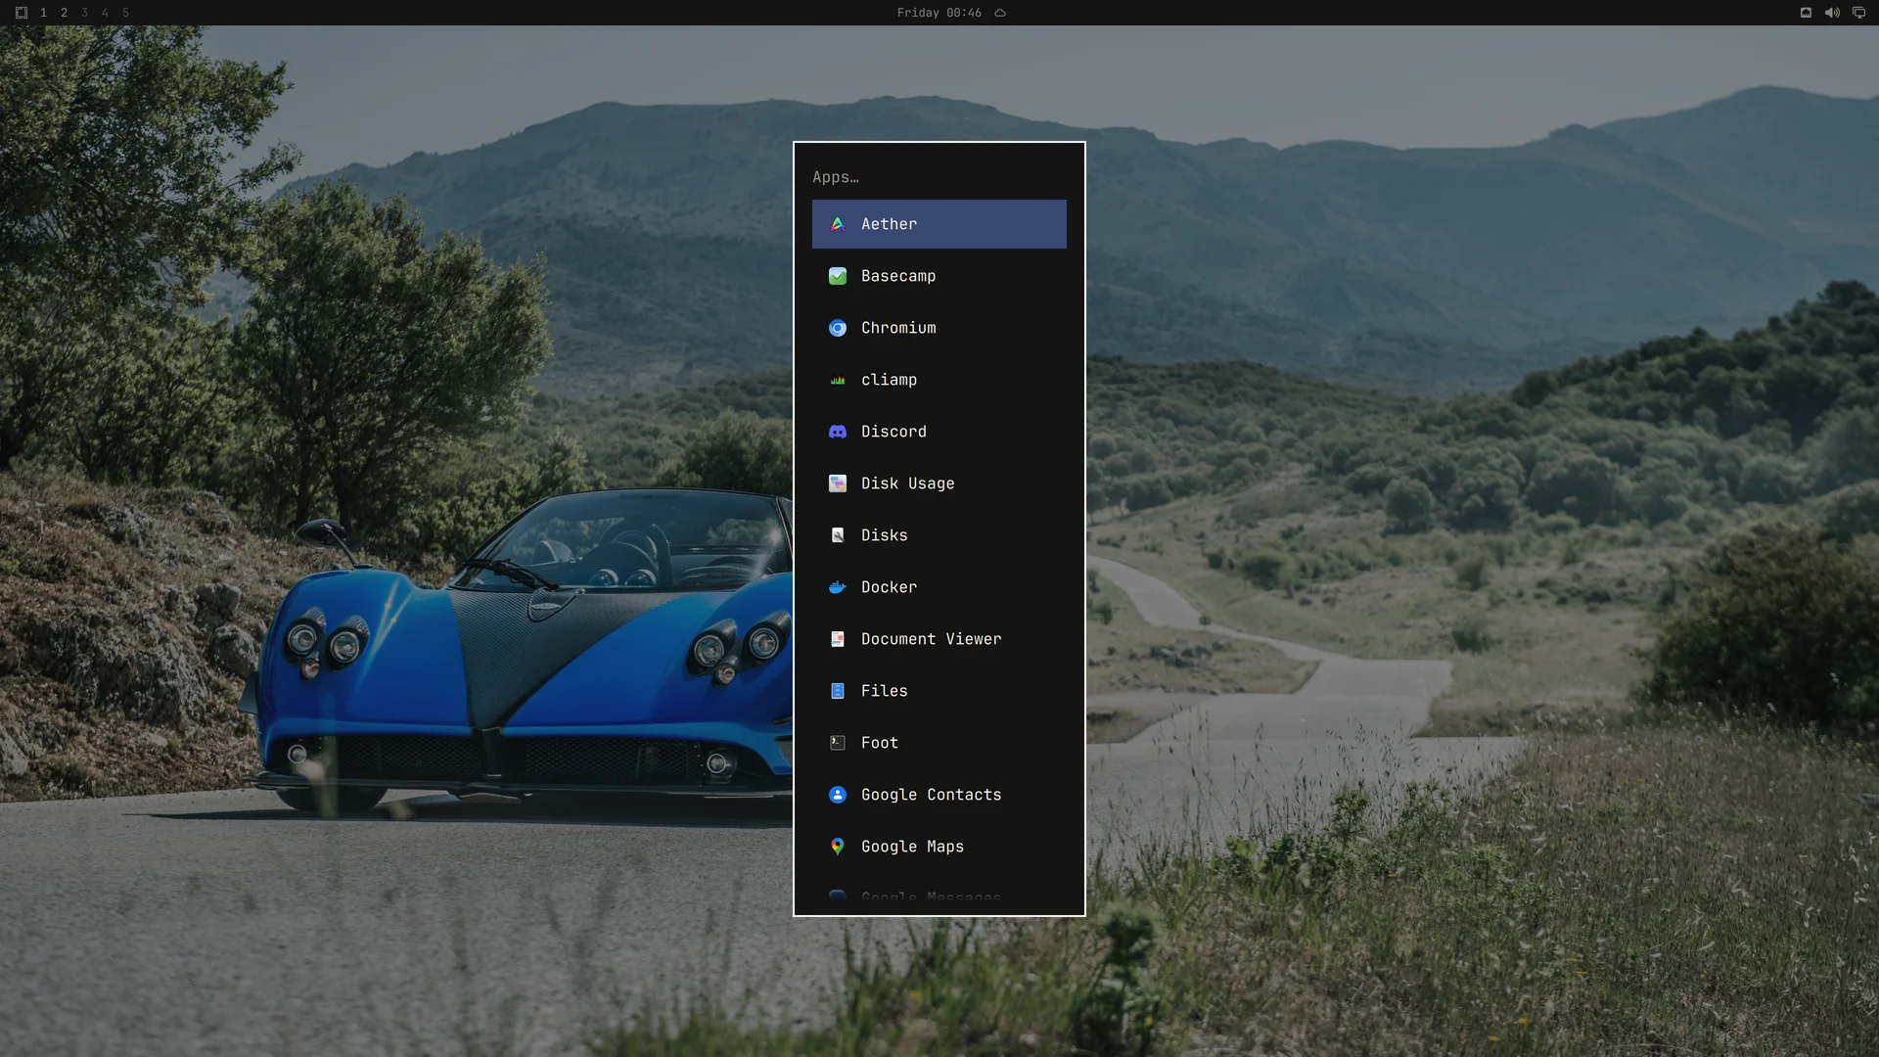The width and height of the screenshot is (1879, 1057).
Task: Click the Basecamp checkmark icon
Action: pyautogui.click(x=838, y=276)
